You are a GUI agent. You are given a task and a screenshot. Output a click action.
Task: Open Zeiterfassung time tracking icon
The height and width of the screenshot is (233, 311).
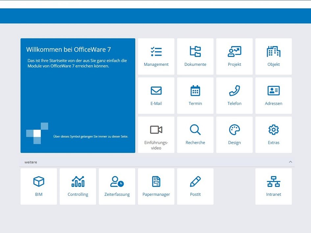point(117,182)
